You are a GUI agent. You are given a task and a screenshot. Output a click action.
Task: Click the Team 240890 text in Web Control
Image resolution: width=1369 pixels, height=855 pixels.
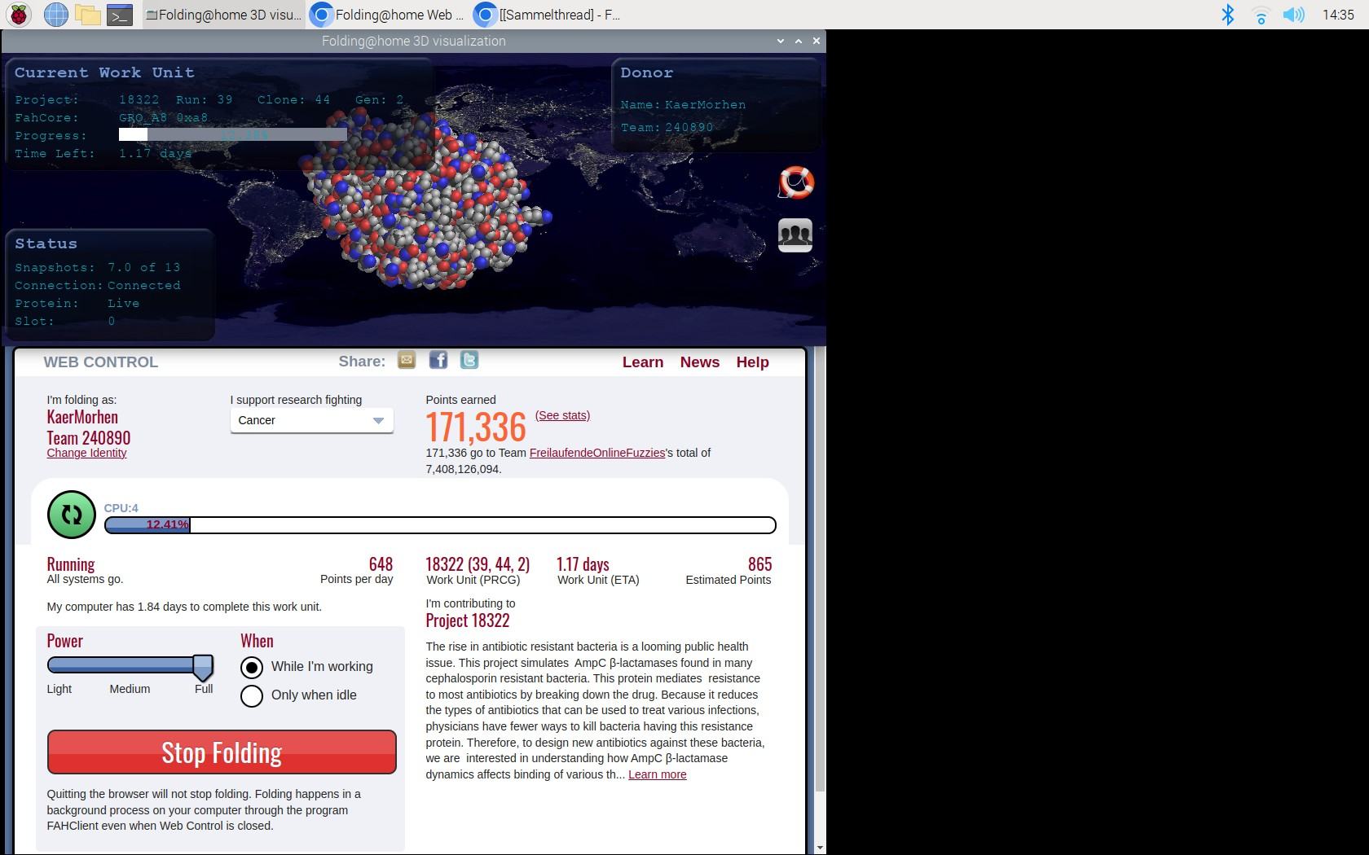click(88, 437)
